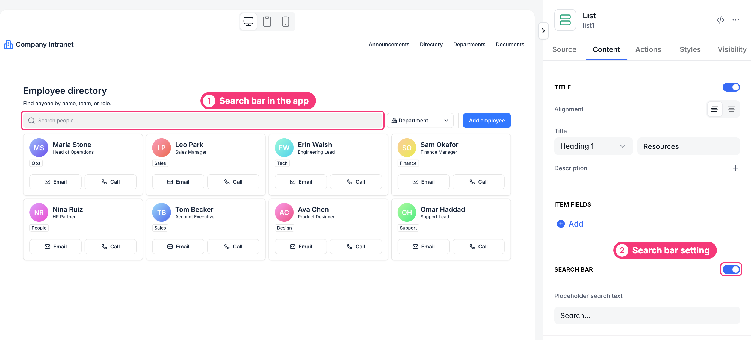Go to Documents in top navigation
The height and width of the screenshot is (340, 751).
click(510, 44)
